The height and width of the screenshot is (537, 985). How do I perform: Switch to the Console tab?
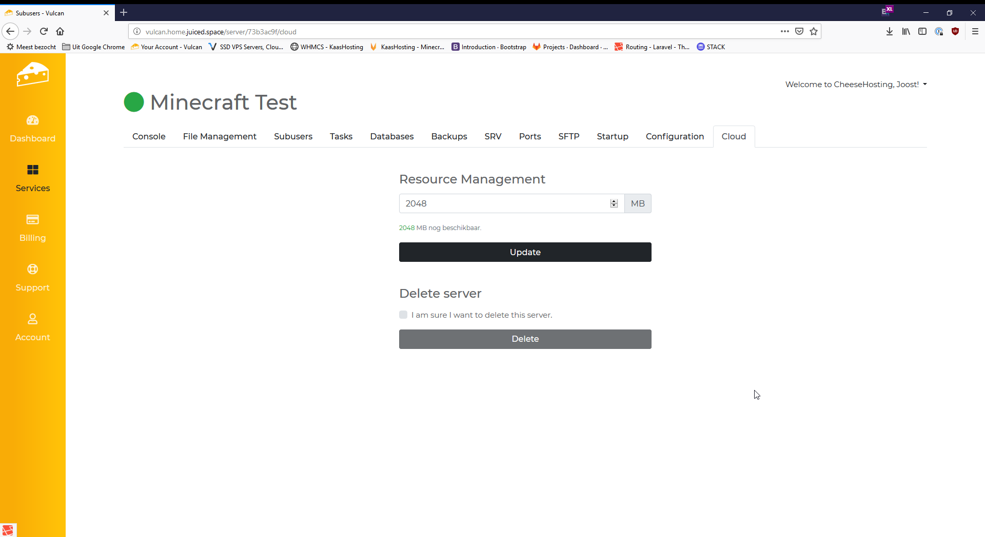[149, 136]
